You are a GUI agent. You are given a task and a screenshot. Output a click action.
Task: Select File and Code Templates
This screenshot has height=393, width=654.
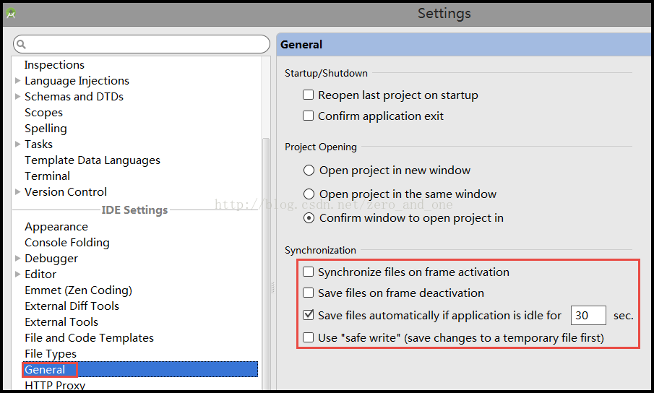(x=89, y=337)
